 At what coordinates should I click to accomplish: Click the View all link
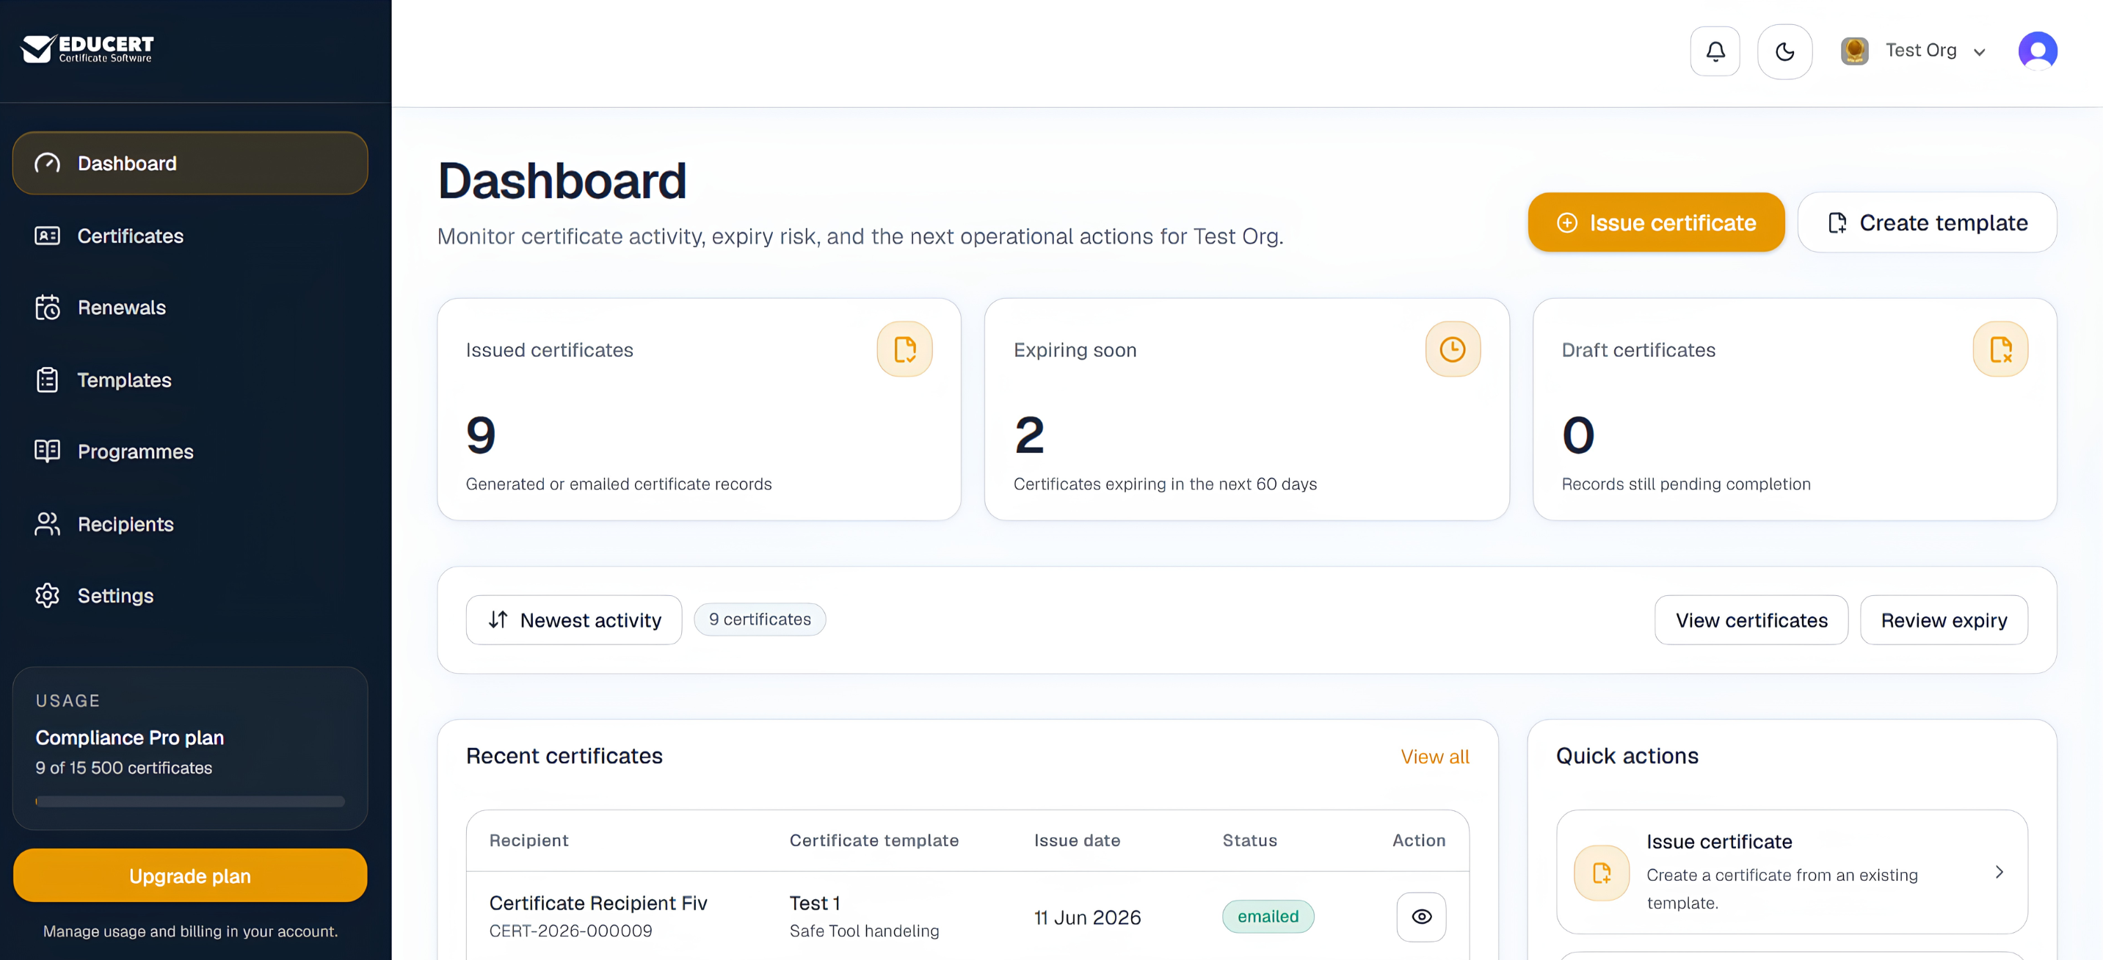(x=1434, y=757)
